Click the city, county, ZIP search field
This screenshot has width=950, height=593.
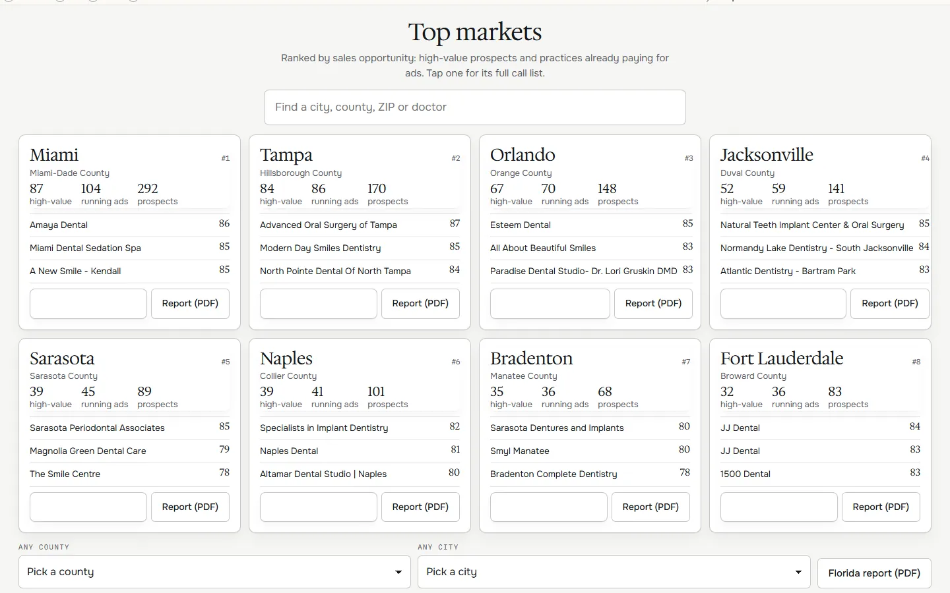pyautogui.click(x=475, y=107)
